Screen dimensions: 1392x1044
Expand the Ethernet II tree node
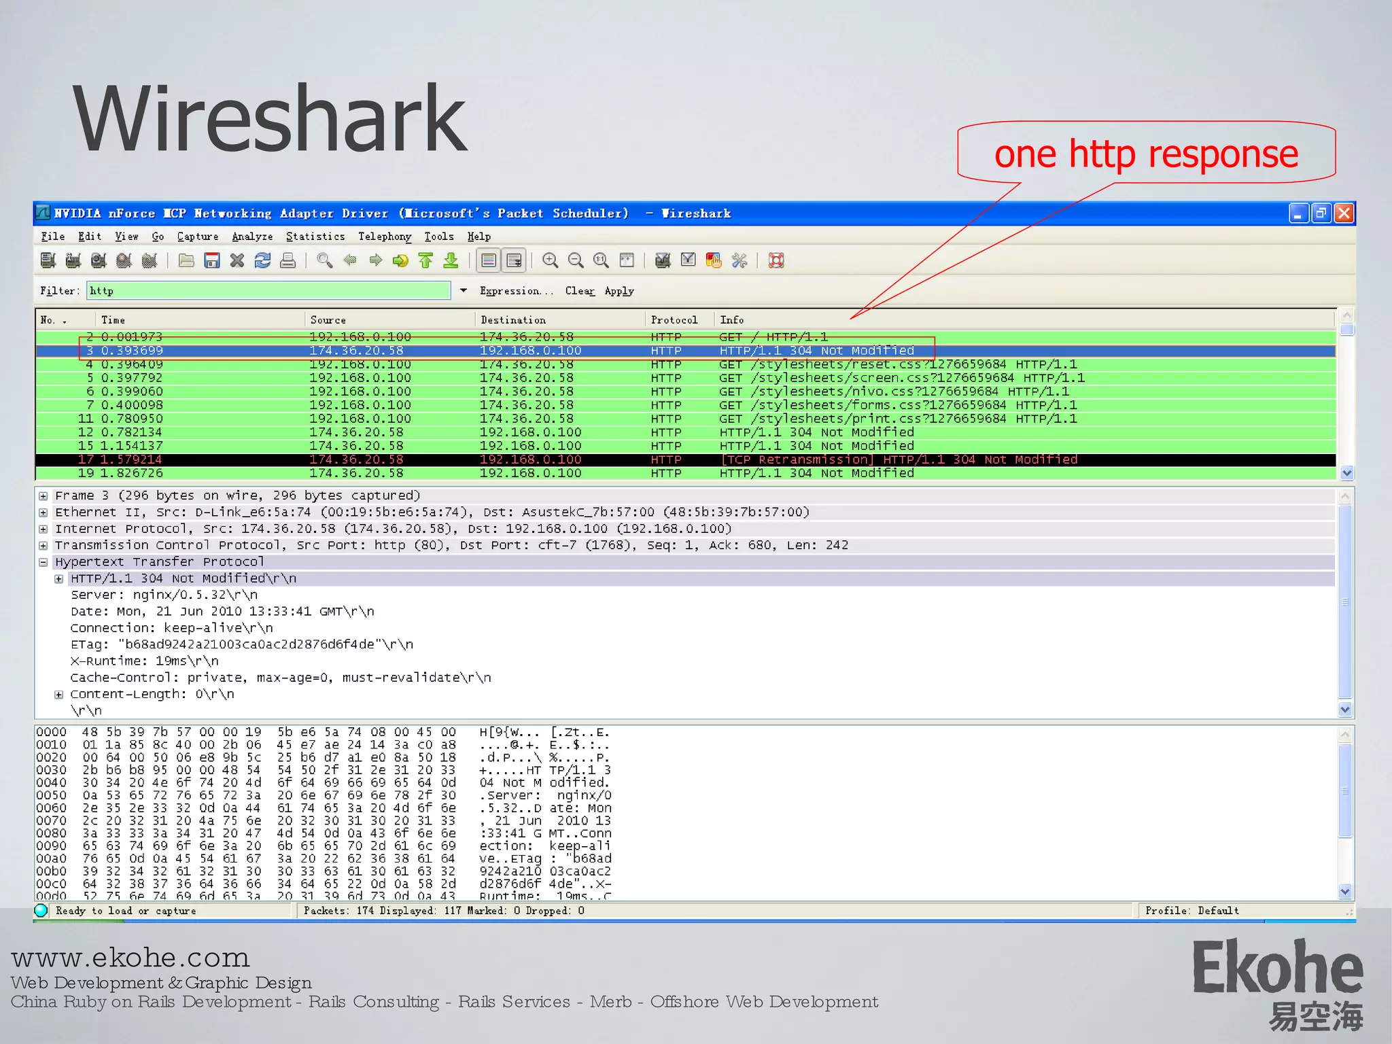point(43,512)
